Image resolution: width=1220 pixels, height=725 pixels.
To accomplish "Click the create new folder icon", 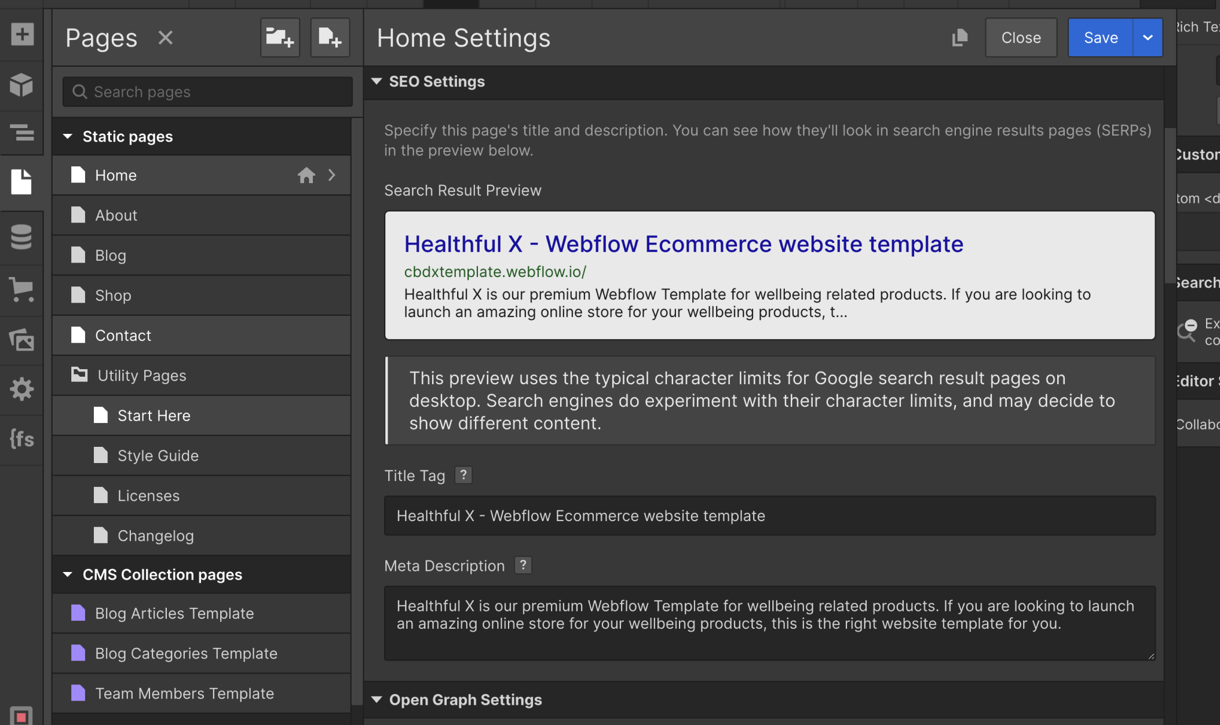I will tap(280, 38).
